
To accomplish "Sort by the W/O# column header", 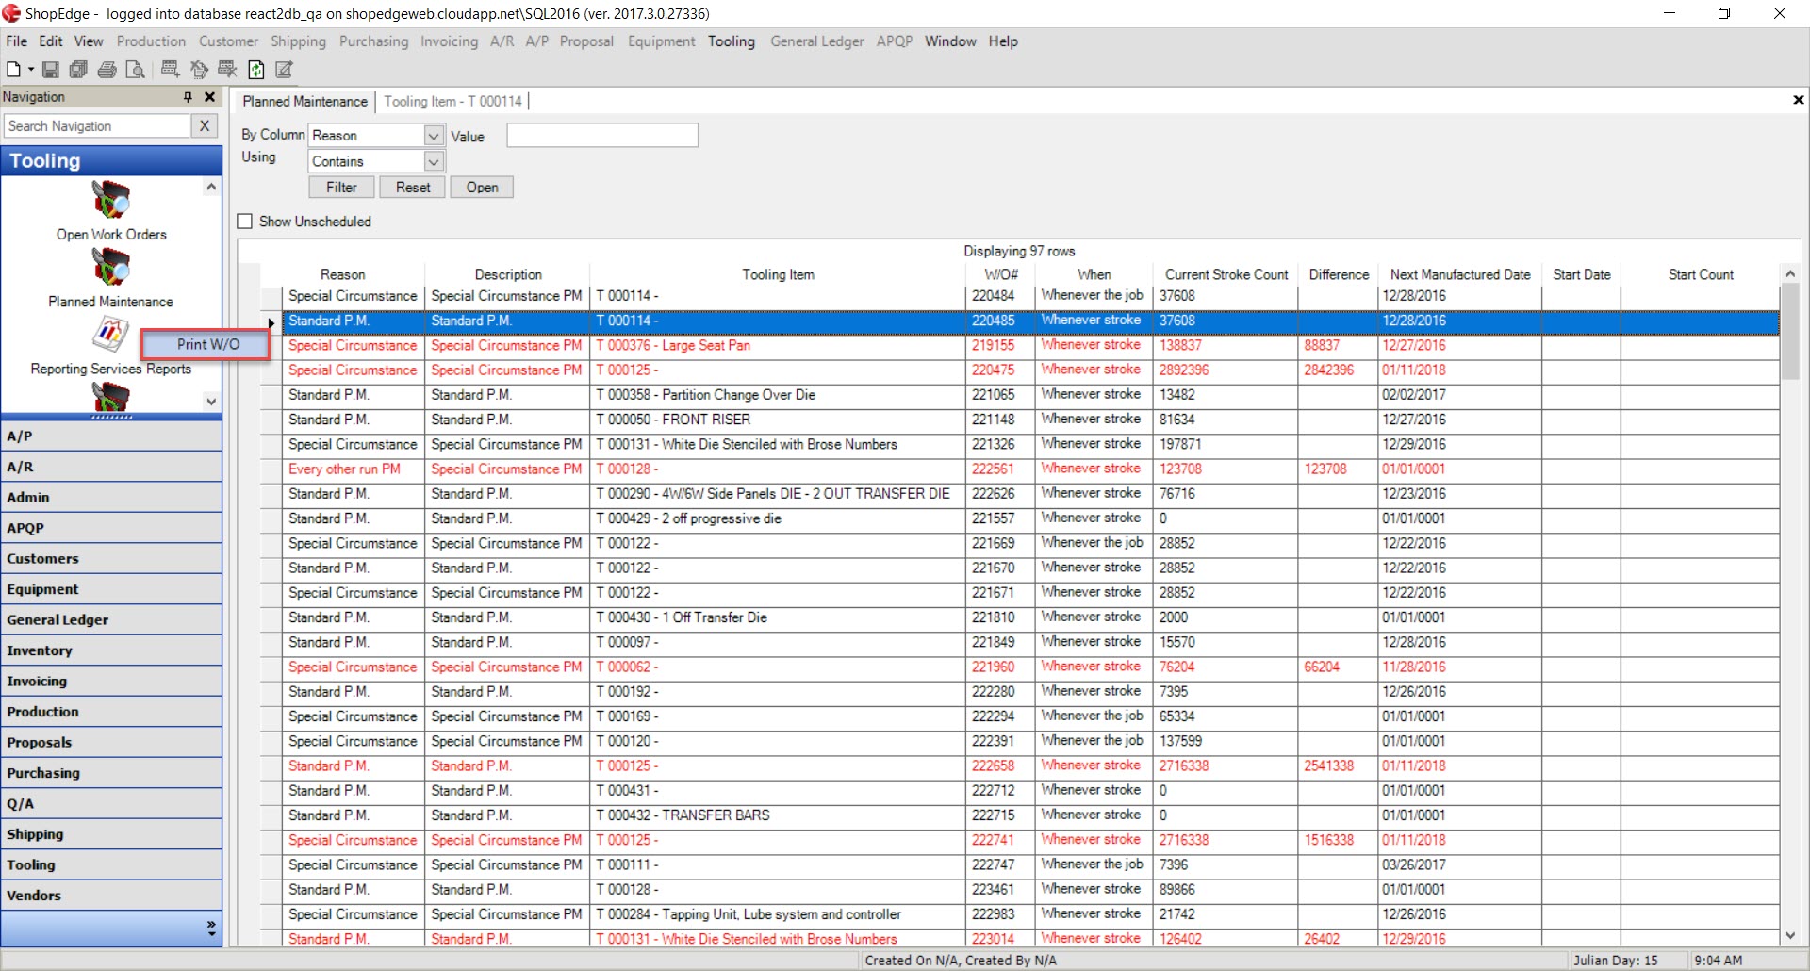I will pyautogui.click(x=1001, y=274).
